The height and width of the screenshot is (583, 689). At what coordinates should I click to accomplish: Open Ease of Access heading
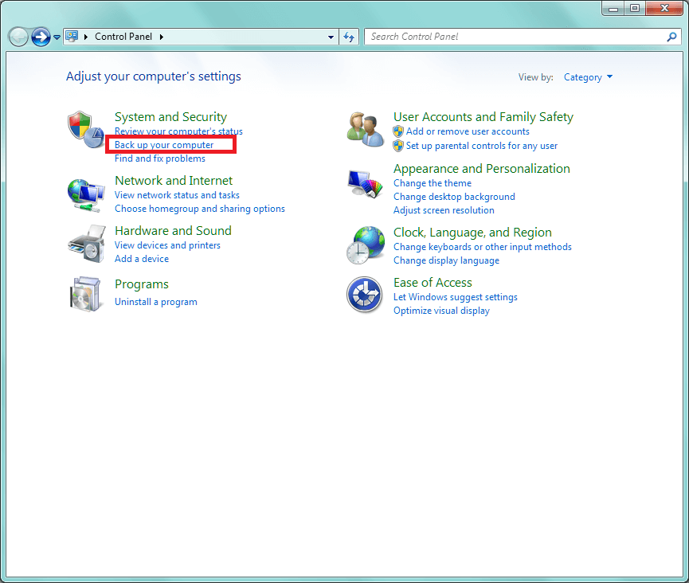click(x=433, y=283)
